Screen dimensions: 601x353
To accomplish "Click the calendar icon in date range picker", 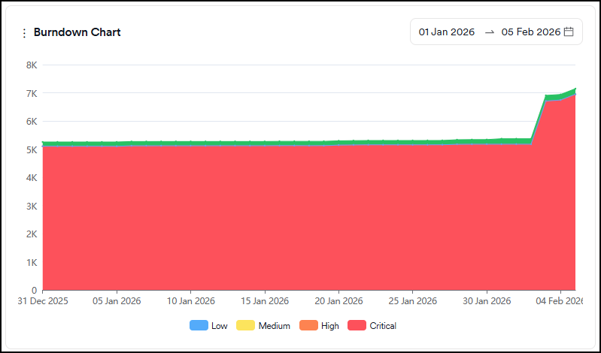I will (569, 32).
